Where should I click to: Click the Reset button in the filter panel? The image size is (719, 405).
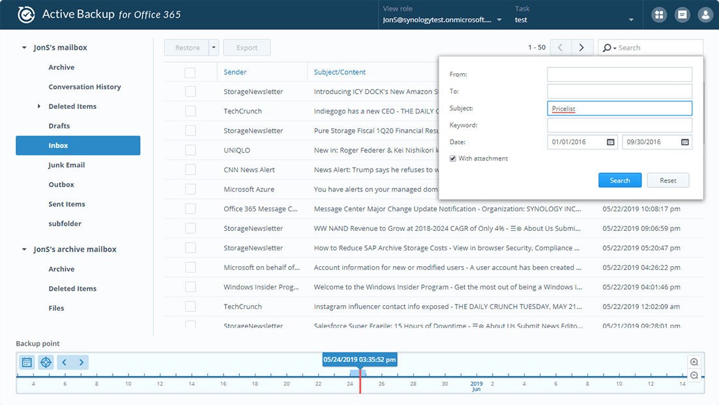click(x=668, y=180)
